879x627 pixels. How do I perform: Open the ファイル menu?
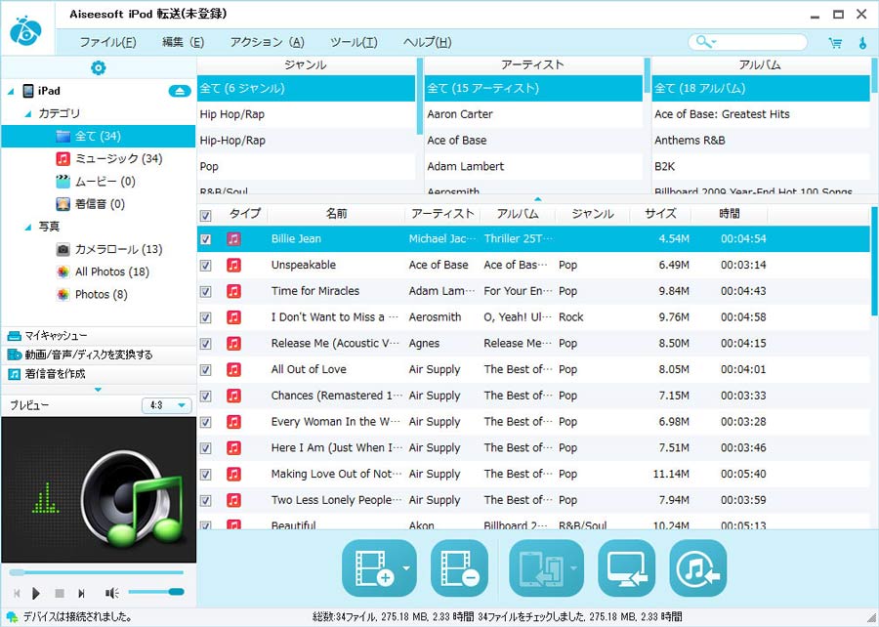[107, 42]
